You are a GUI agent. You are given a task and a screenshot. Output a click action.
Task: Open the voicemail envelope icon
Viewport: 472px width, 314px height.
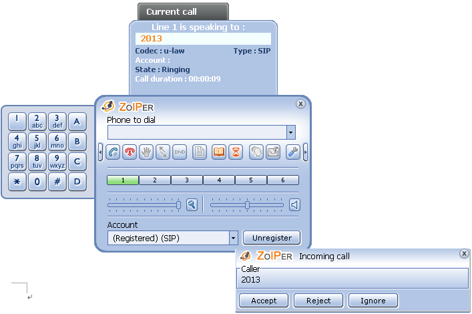click(273, 152)
